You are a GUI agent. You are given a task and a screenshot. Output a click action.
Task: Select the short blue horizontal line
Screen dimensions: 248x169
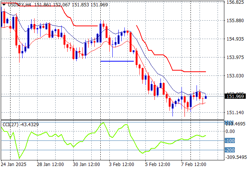(117, 61)
